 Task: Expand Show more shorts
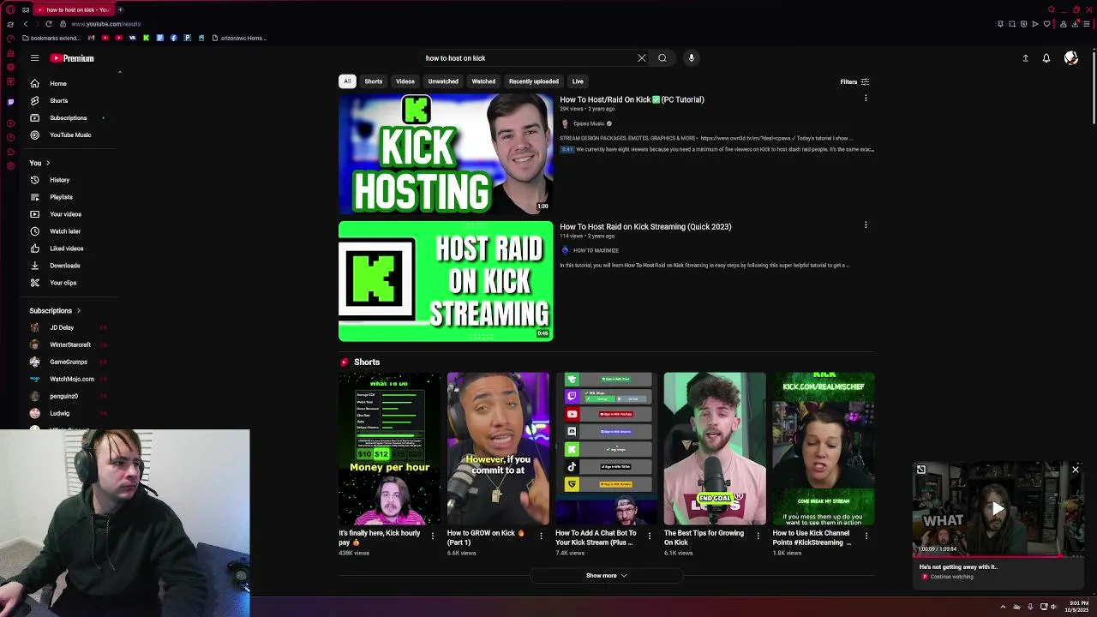(606, 576)
